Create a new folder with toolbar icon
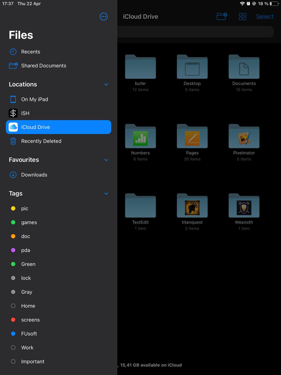The width and height of the screenshot is (281, 375). (x=222, y=16)
